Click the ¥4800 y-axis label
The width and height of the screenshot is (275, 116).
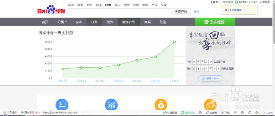(48, 56)
